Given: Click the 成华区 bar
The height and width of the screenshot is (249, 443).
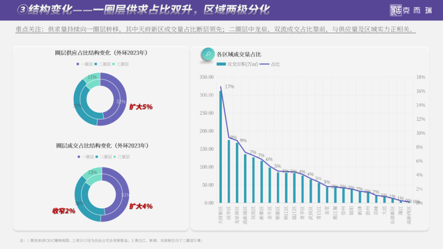Looking at the screenshot, I should [x=229, y=172].
